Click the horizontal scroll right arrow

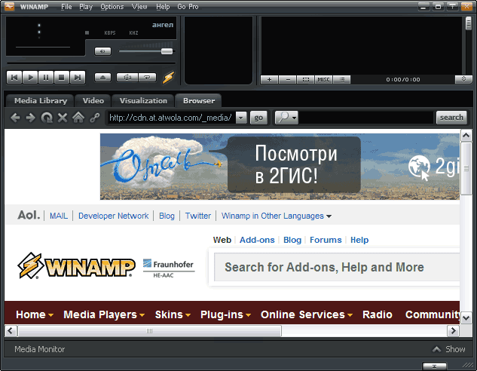[454, 330]
